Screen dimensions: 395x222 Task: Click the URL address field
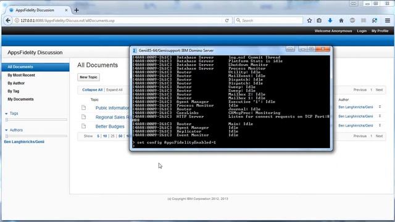(x=121, y=20)
